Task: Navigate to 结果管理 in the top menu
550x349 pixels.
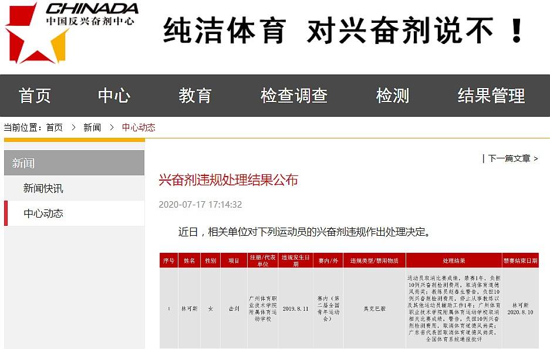Action: 491,96
